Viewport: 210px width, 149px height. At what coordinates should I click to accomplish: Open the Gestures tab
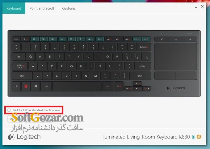click(x=69, y=8)
